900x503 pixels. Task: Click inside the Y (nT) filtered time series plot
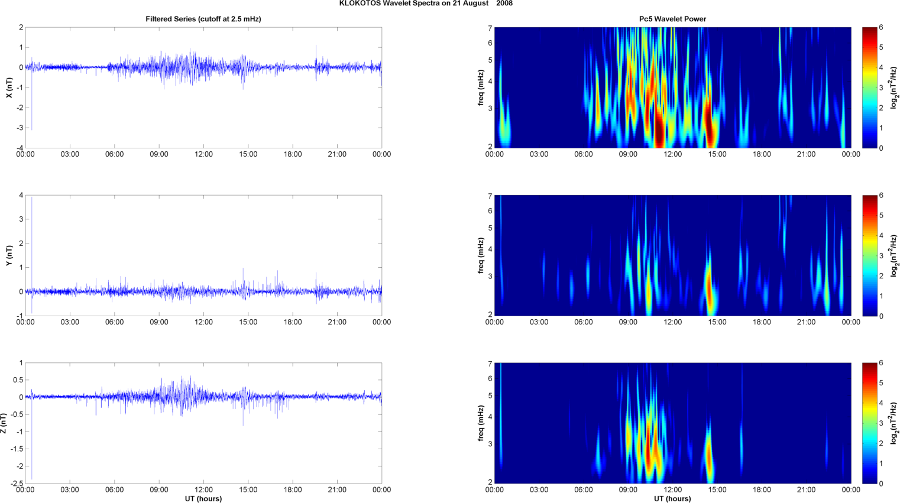(203, 255)
